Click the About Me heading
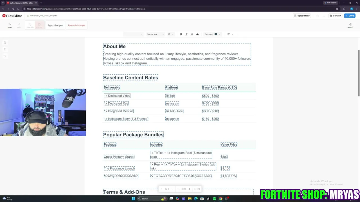This screenshot has height=202, width=360. 114,47
